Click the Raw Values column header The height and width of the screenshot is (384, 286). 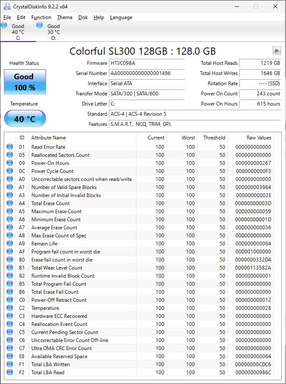coord(258,138)
